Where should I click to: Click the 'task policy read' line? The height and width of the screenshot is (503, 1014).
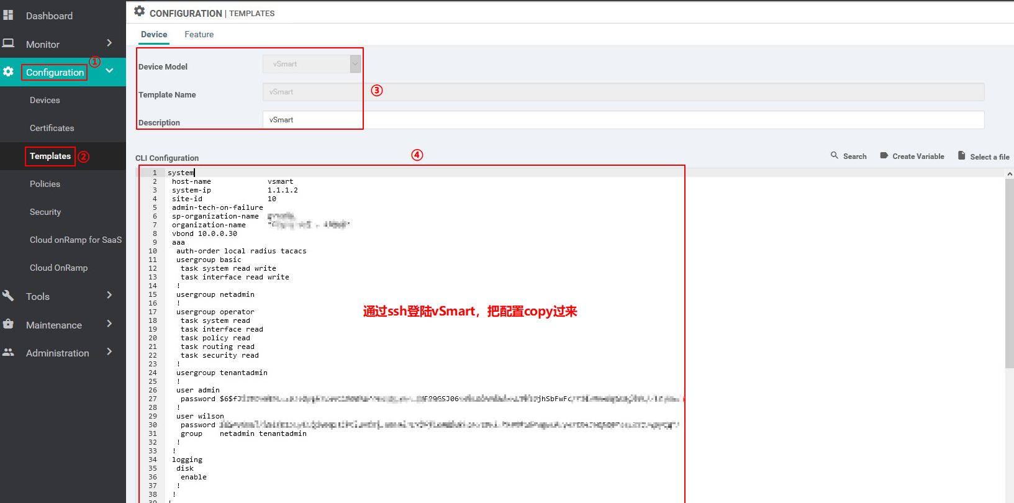(x=215, y=338)
